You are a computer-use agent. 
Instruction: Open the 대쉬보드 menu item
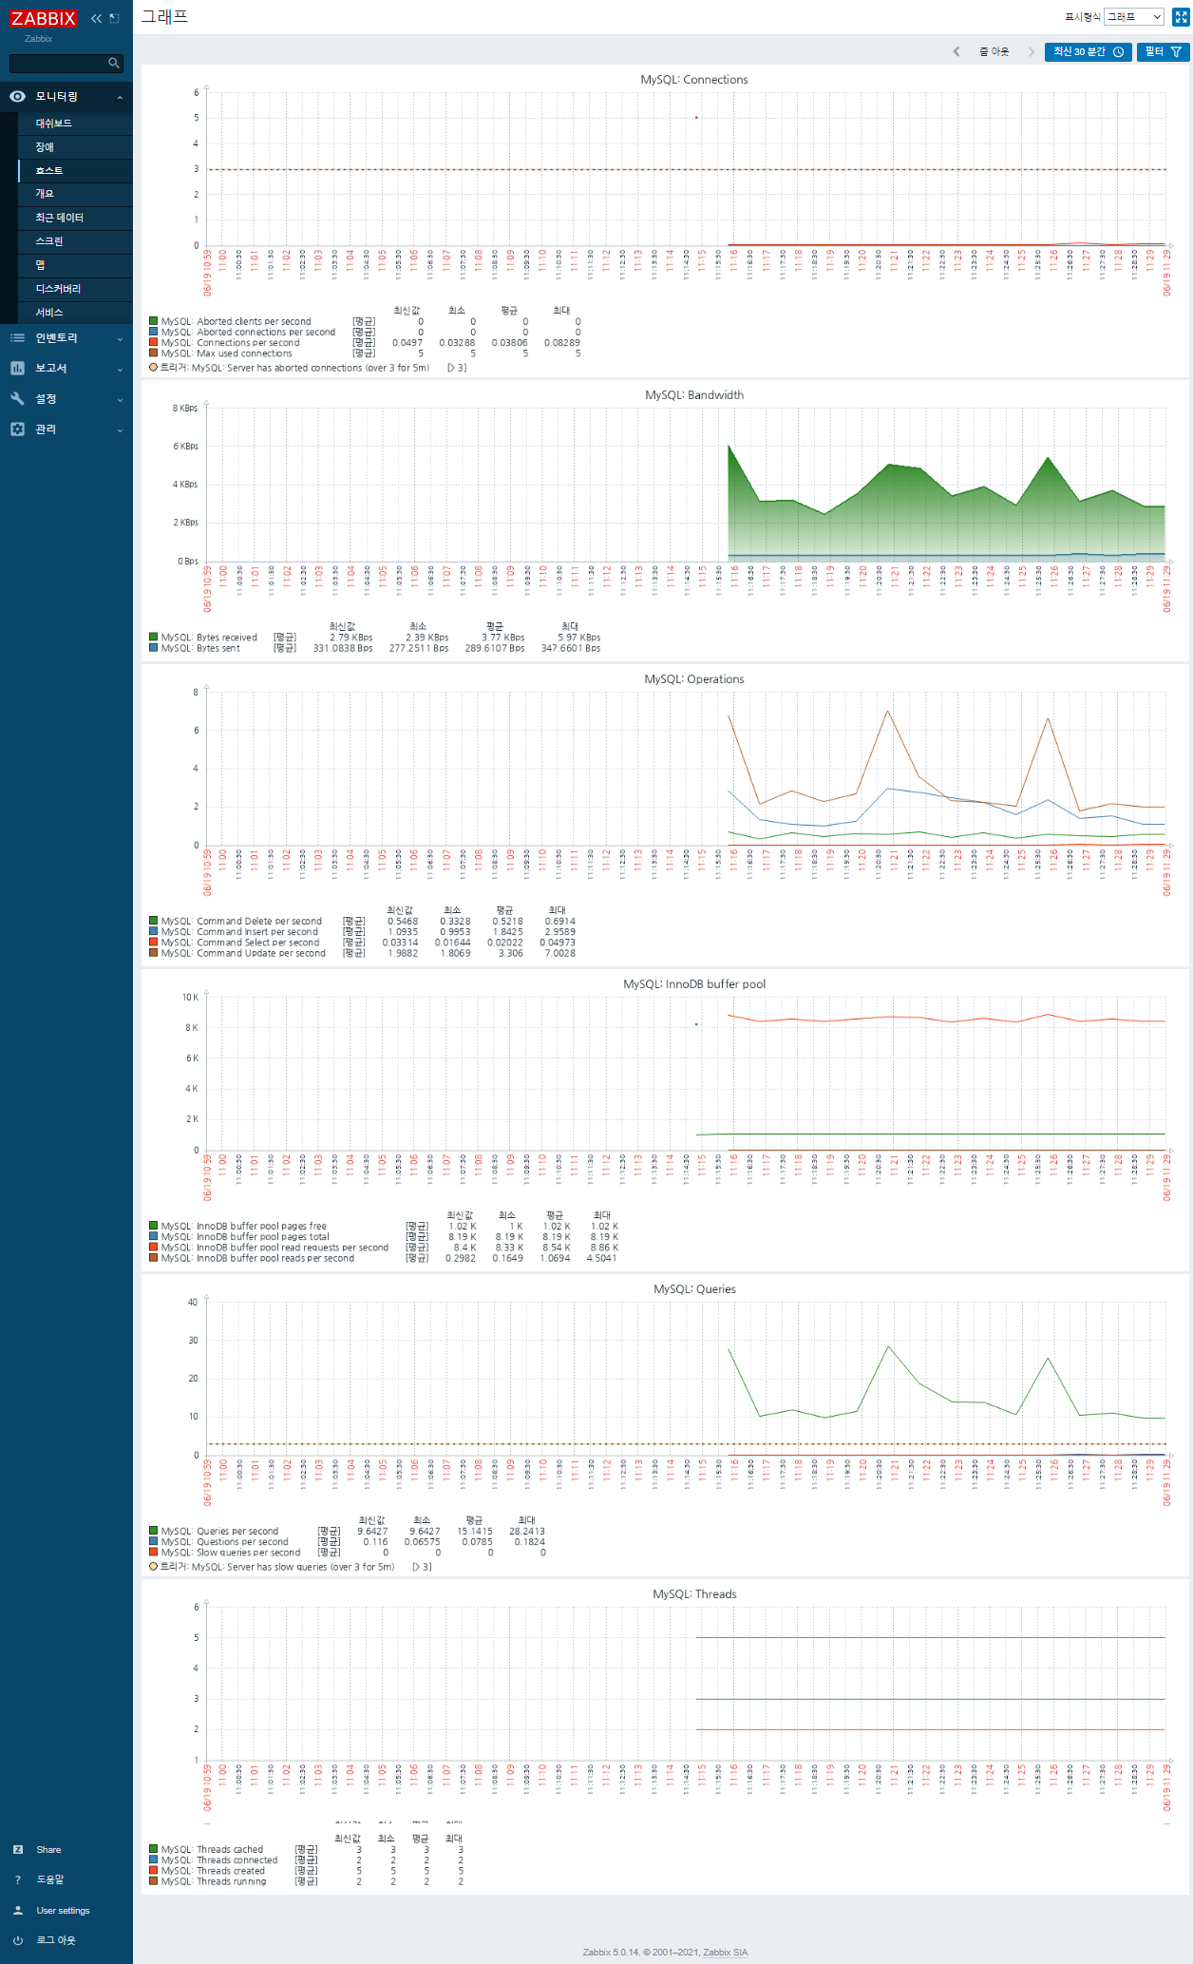75,124
